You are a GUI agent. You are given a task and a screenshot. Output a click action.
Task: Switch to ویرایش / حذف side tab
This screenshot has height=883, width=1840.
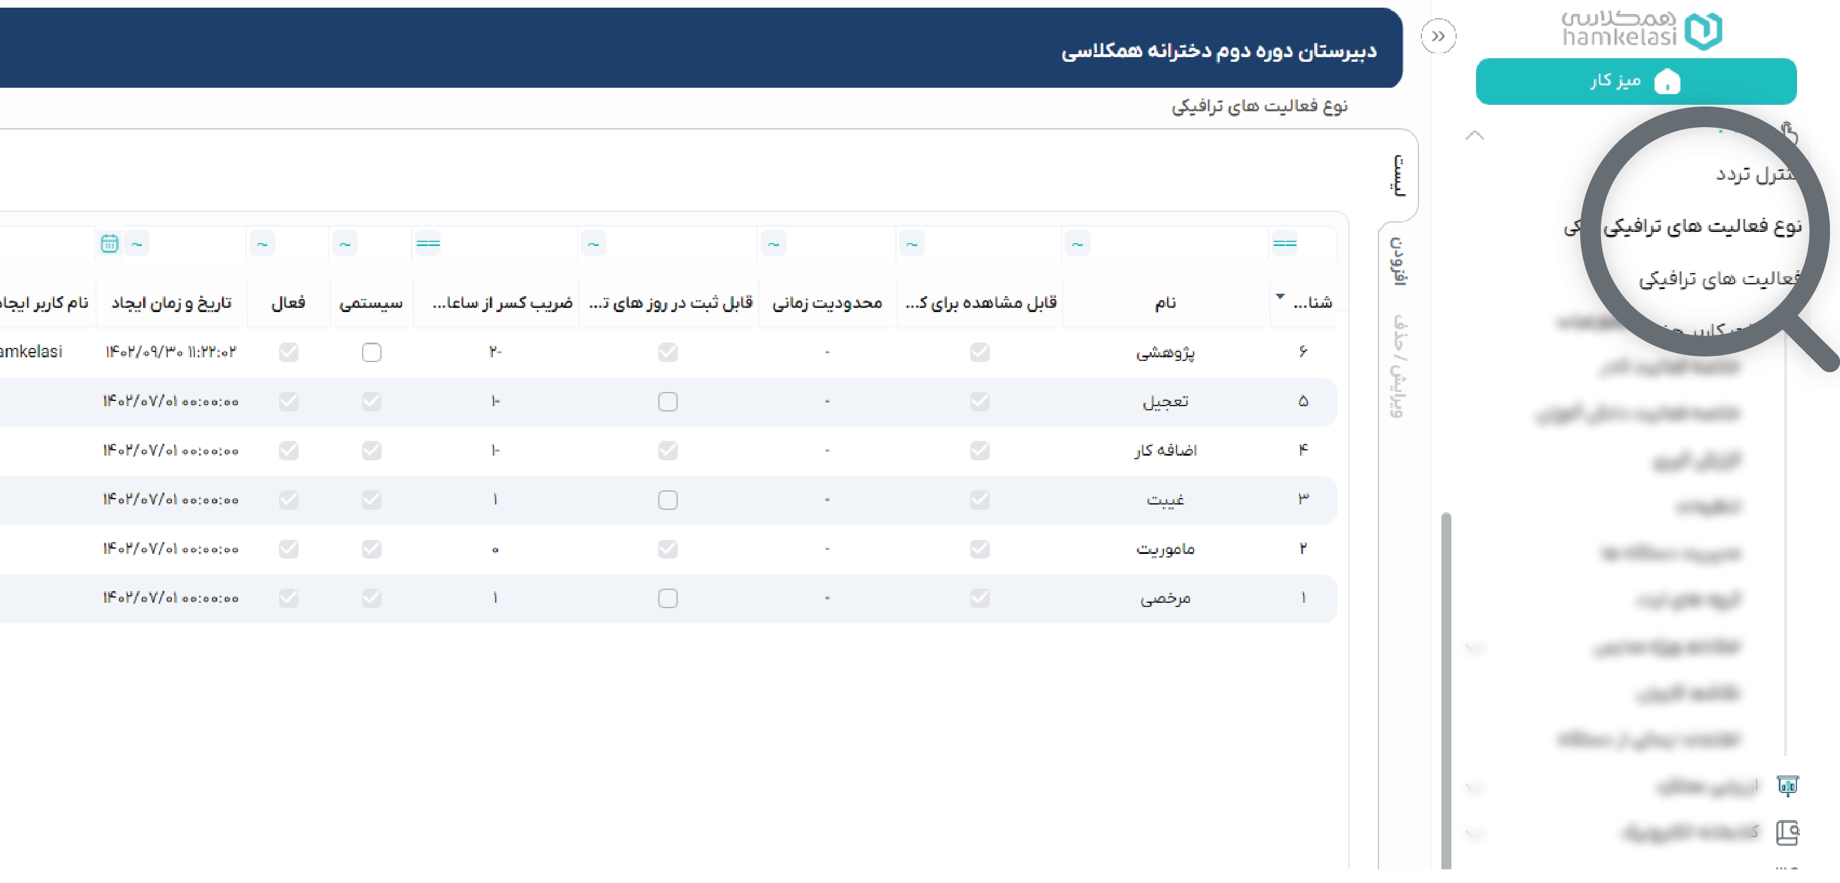click(1398, 366)
